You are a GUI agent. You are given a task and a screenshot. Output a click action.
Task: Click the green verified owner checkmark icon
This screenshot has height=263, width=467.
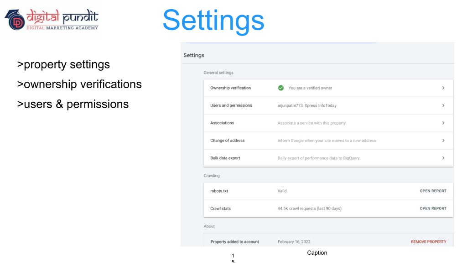pyautogui.click(x=281, y=88)
